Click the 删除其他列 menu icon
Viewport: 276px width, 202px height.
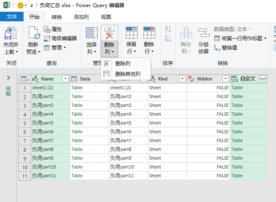point(106,74)
